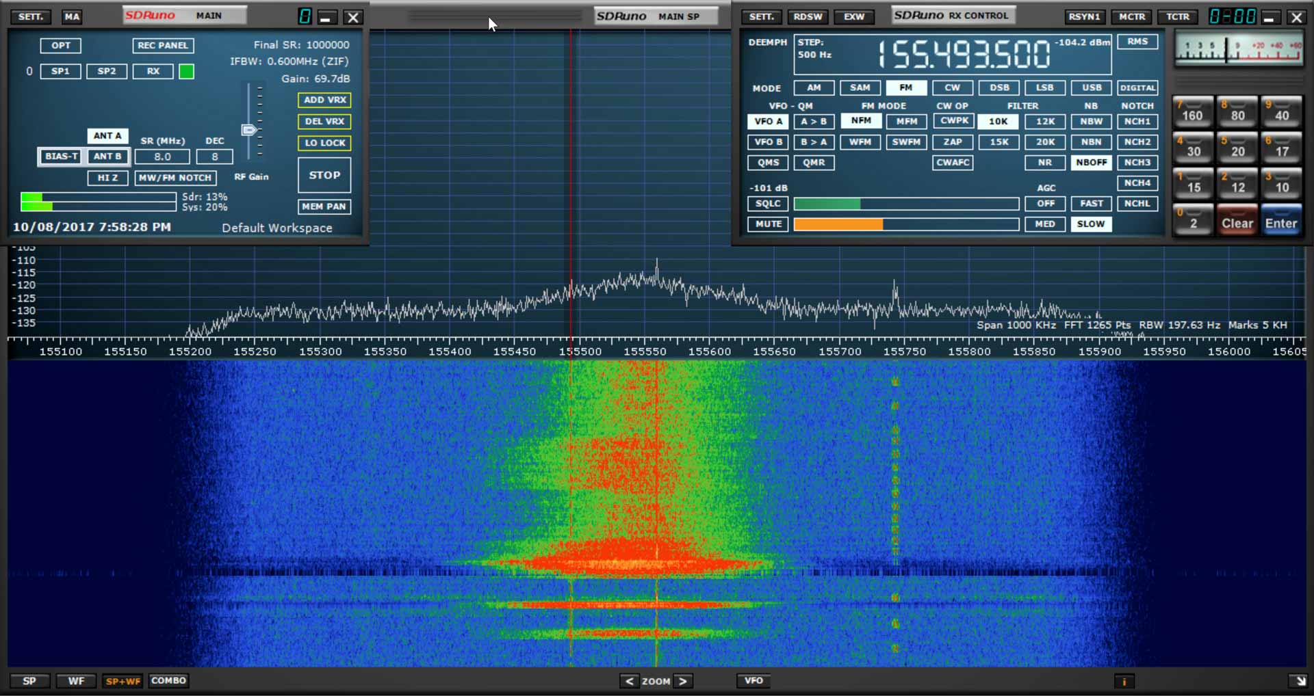
Task: Toggle the MW/FM NOTCH filter
Action: [175, 178]
